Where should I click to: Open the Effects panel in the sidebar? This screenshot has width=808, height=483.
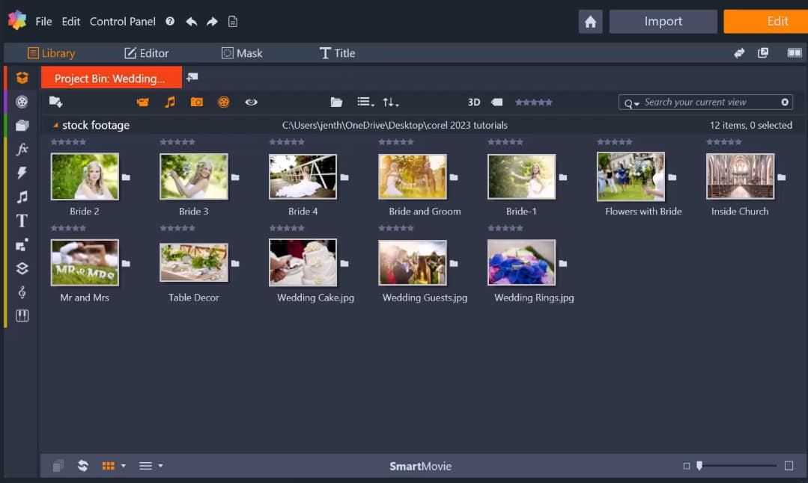tap(22, 149)
